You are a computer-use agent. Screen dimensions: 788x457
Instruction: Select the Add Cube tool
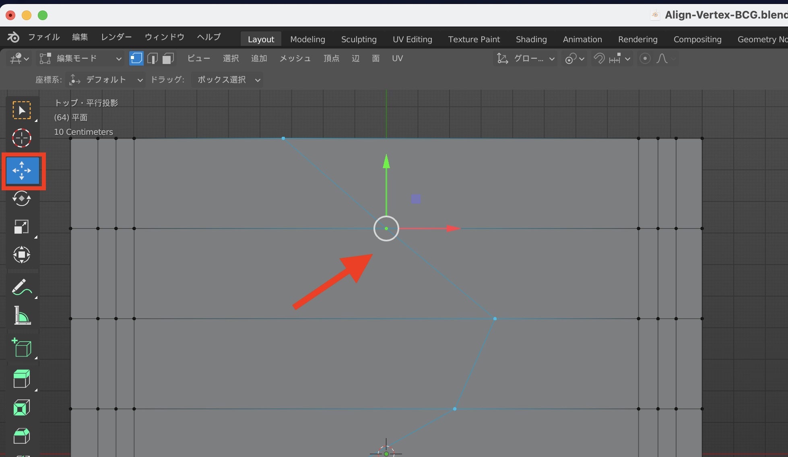click(22, 348)
